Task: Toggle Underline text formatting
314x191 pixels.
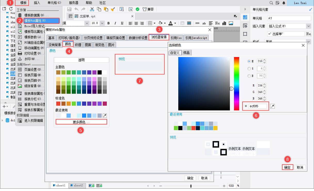Action: 122,23
